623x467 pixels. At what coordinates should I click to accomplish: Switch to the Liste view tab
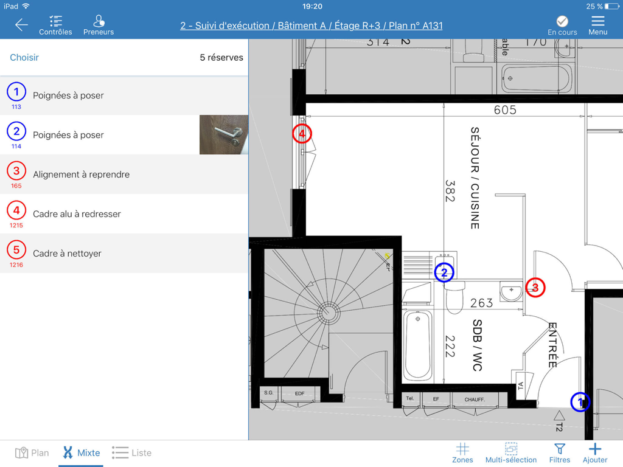point(131,452)
